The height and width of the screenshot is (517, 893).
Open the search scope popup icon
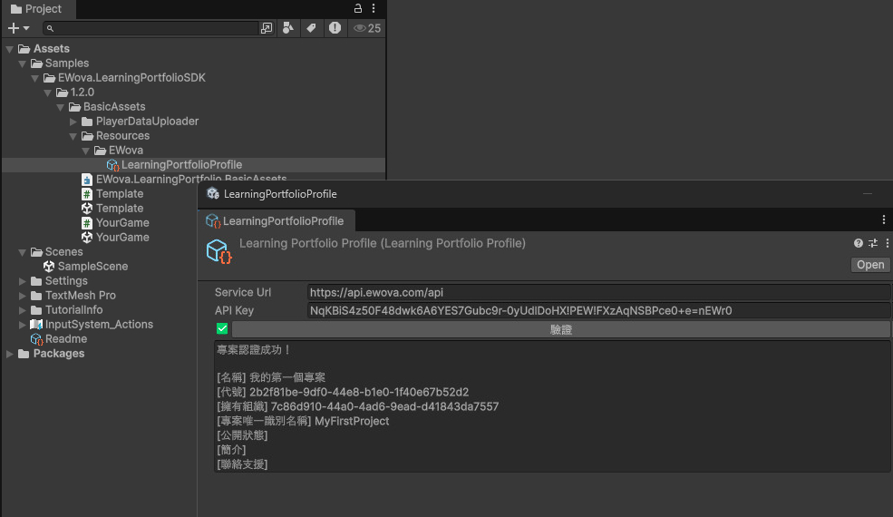pyautogui.click(x=266, y=28)
